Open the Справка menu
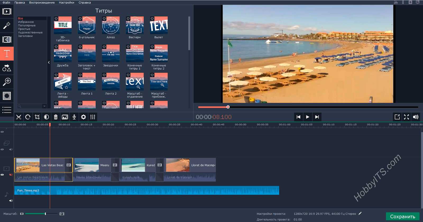 pyautogui.click(x=85, y=2)
